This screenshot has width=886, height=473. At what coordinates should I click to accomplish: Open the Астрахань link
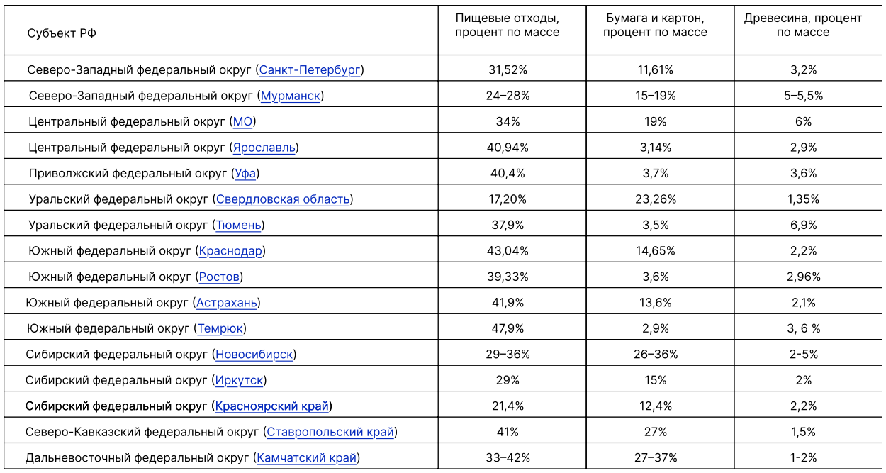click(x=226, y=303)
